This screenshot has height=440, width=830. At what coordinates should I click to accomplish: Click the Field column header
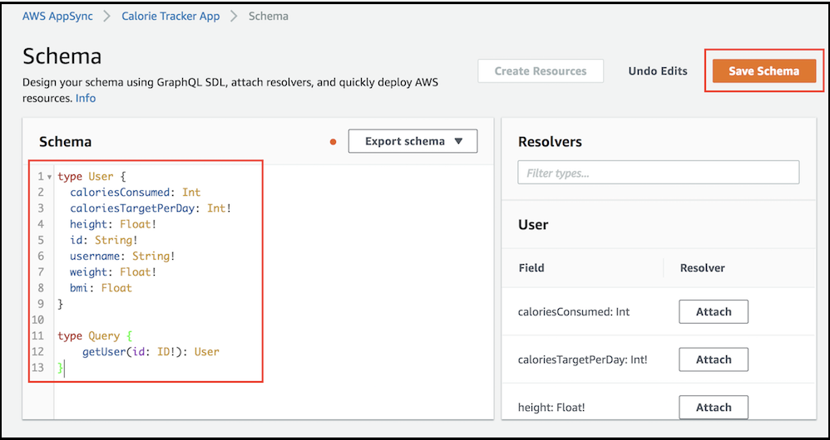tap(531, 268)
